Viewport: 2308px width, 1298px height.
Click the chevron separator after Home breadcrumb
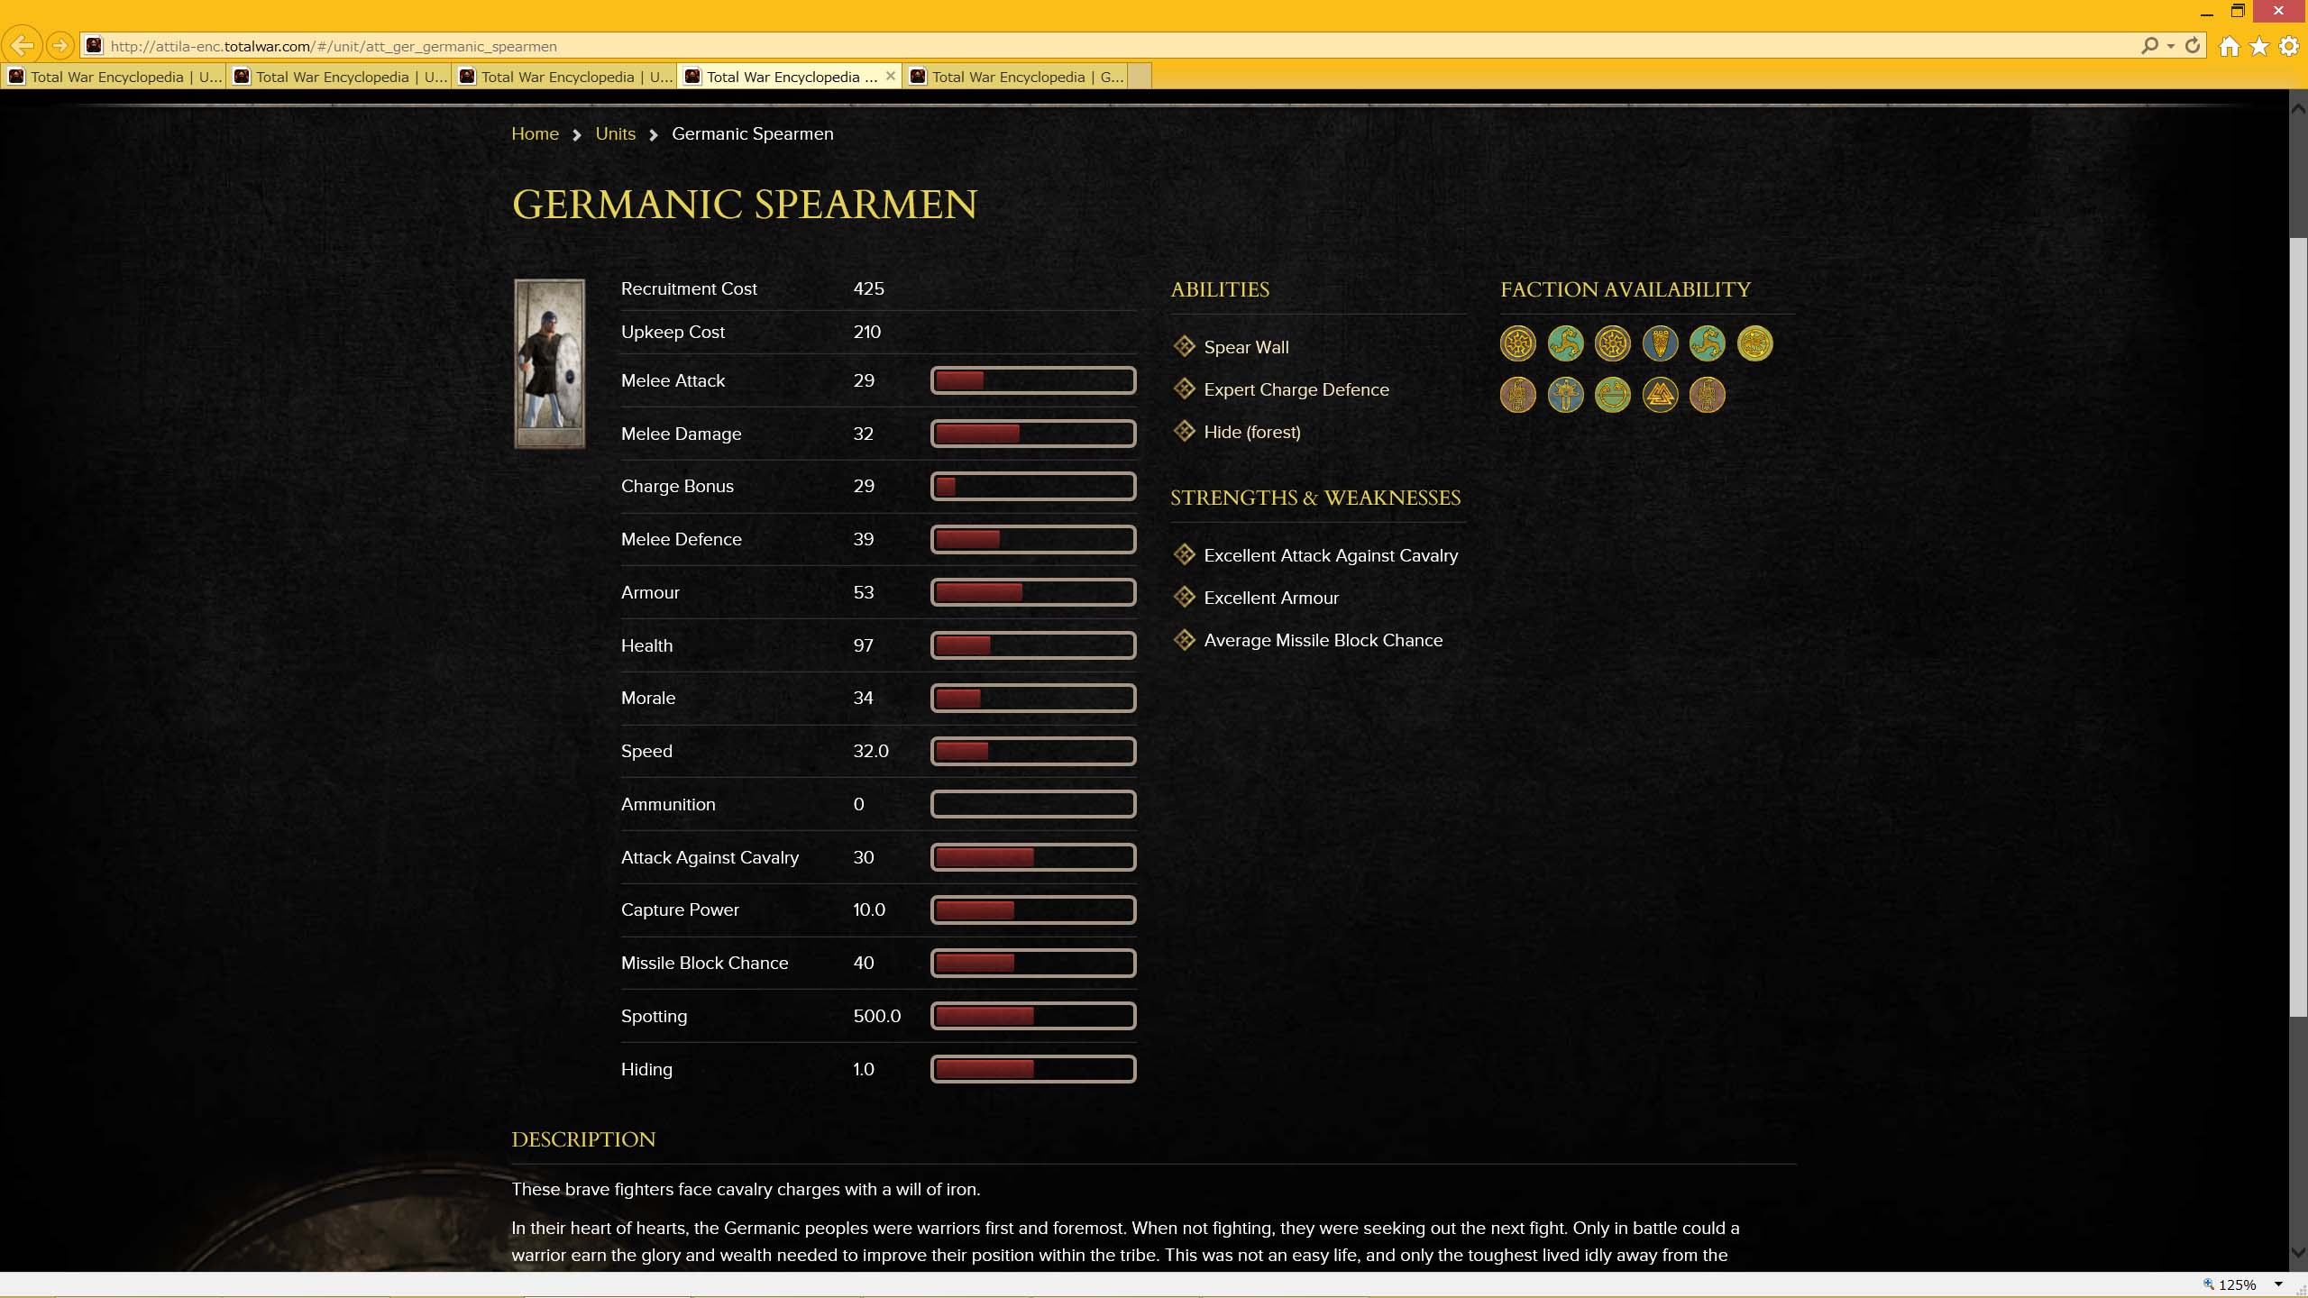pos(577,135)
